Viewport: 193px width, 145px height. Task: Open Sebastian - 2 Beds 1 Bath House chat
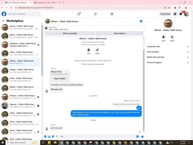pos(20,45)
